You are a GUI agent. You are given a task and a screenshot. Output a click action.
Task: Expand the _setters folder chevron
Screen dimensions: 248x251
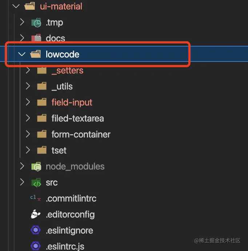tap(28, 71)
